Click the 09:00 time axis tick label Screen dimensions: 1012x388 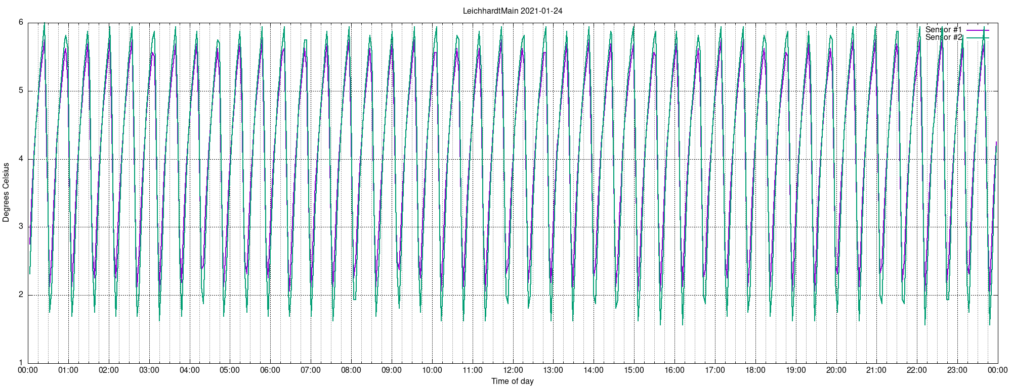pos(392,370)
